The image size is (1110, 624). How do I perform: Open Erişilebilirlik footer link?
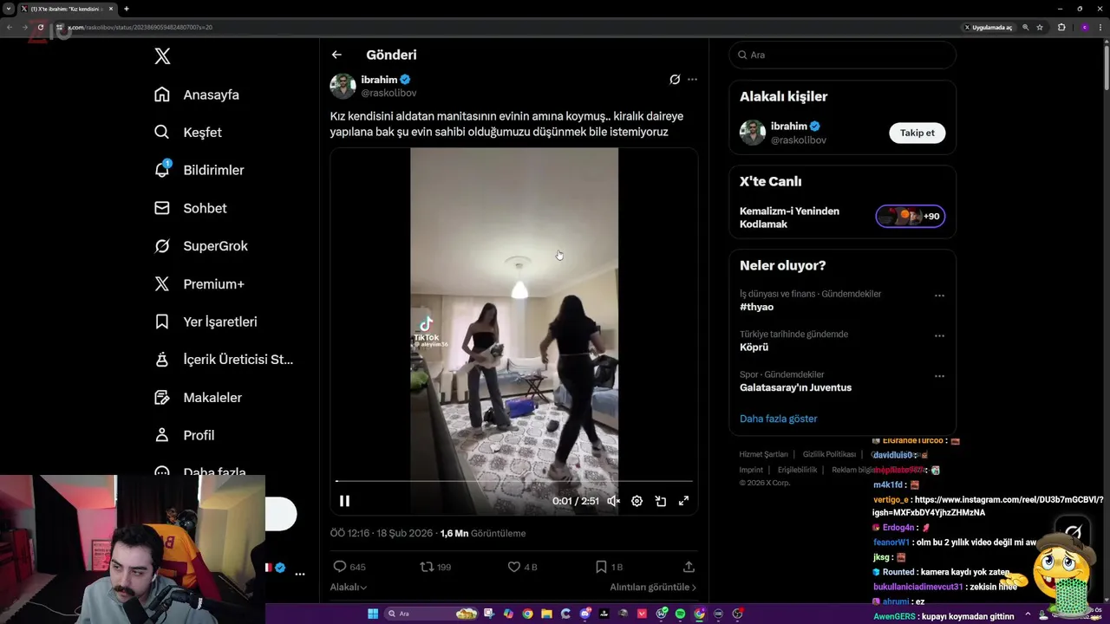797,470
